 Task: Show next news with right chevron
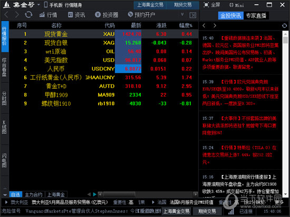coord(215,25)
